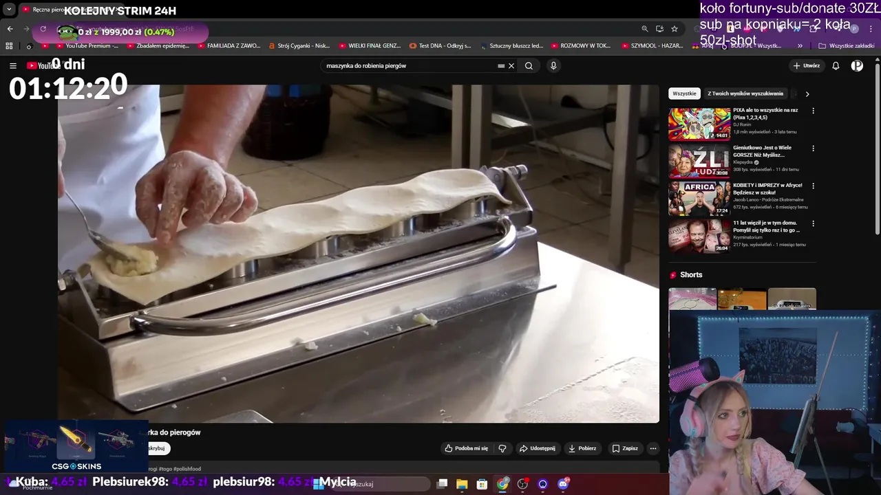Open Discord from the taskbar
Image resolution: width=881 pixels, height=495 pixels.
click(x=563, y=484)
